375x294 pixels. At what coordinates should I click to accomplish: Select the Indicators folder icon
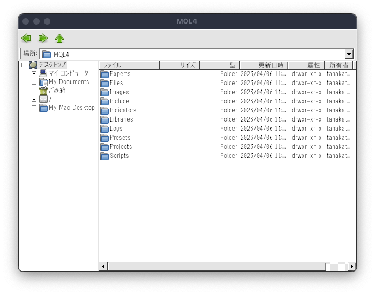click(104, 110)
